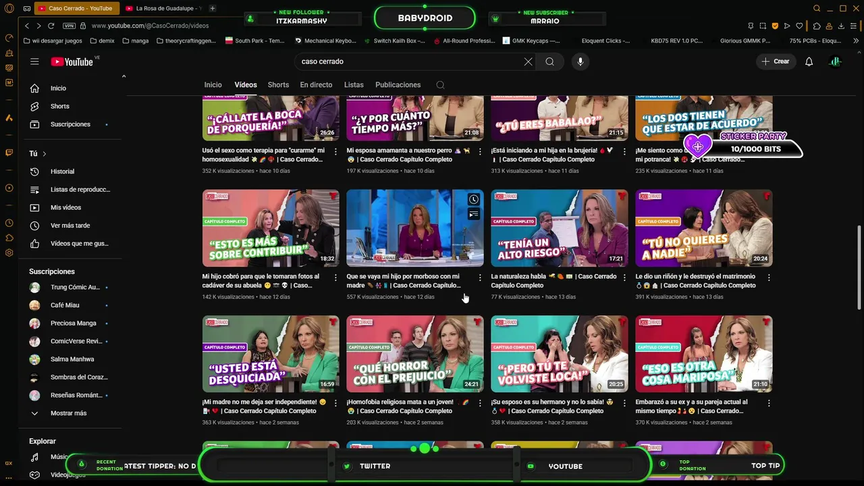
Task: Switch to the Inicio channel tab
Action: click(213, 85)
